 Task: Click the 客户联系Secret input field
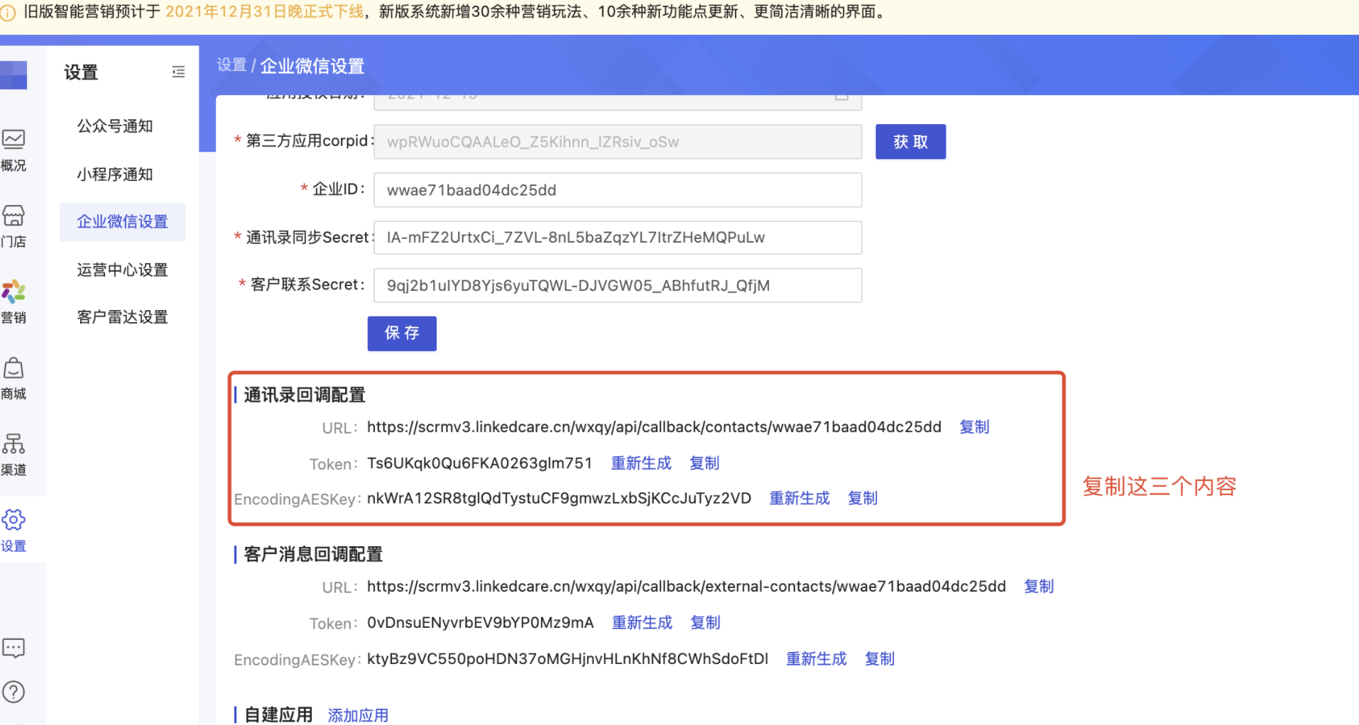(x=618, y=285)
